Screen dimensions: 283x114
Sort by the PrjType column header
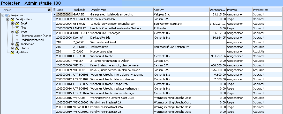[x=239, y=10]
